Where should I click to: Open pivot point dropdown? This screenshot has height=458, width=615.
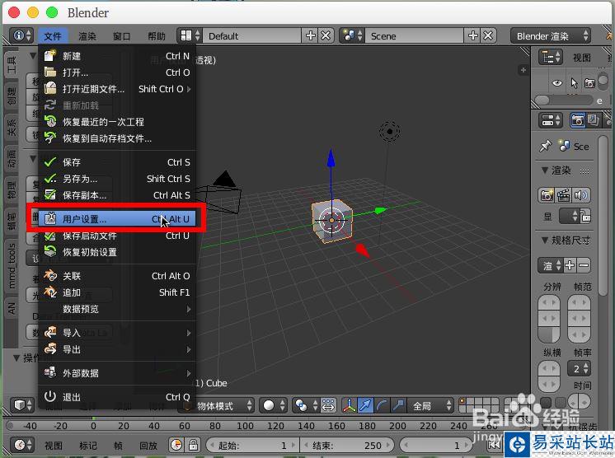tap(307, 405)
